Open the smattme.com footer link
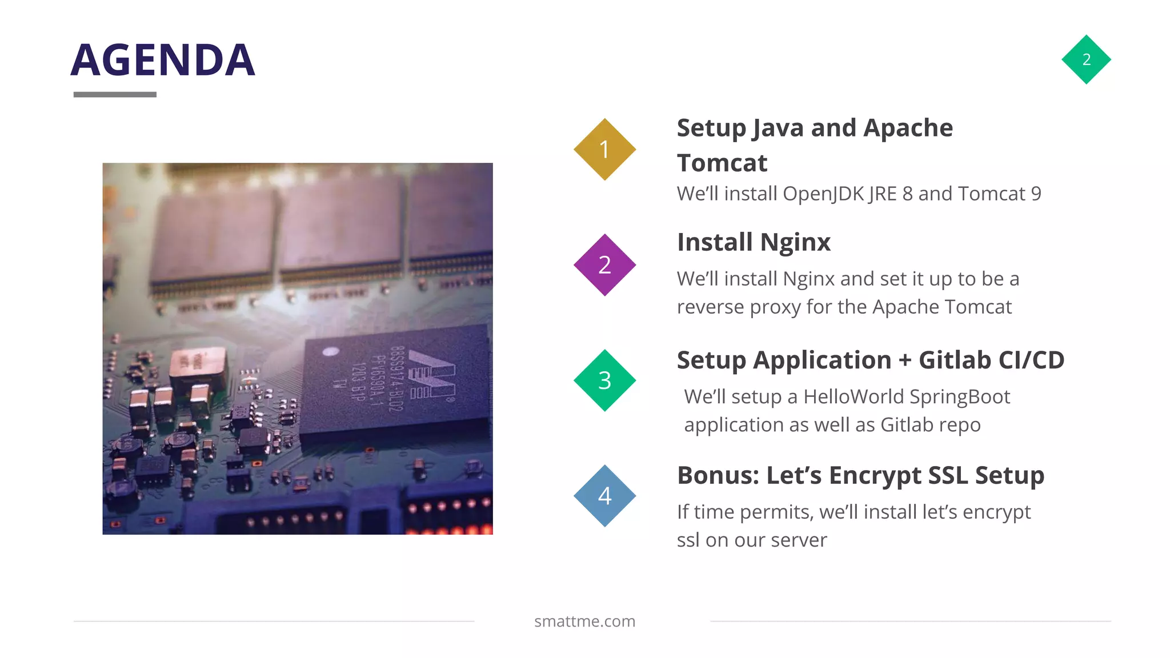 [584, 621]
